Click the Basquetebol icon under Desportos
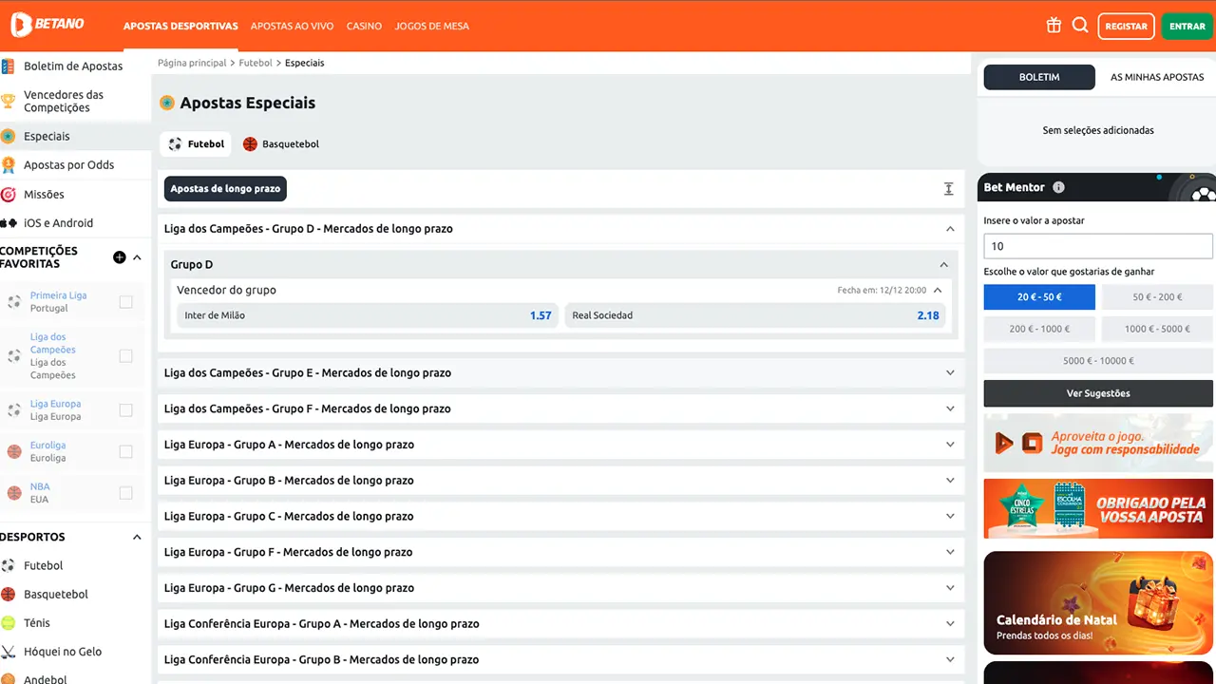The image size is (1216, 684). coord(8,594)
